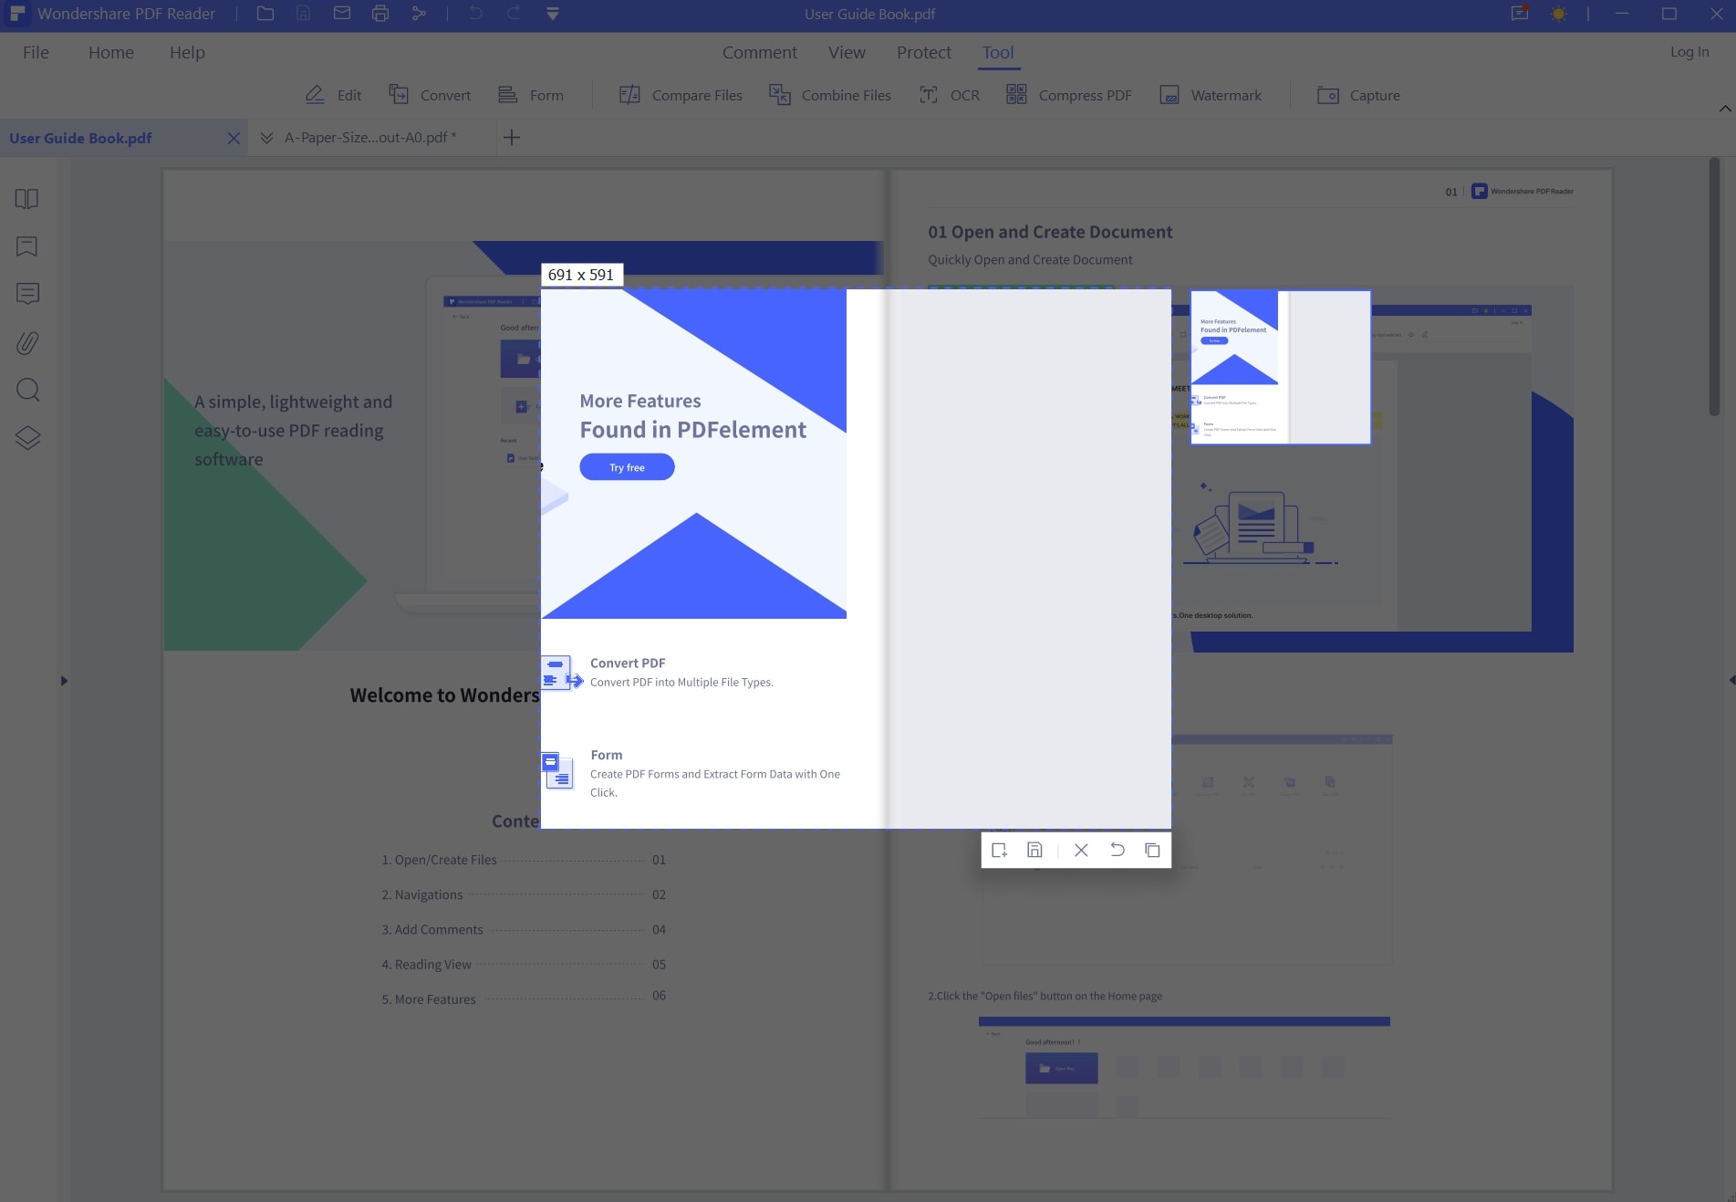Click the print icon

click(x=380, y=14)
